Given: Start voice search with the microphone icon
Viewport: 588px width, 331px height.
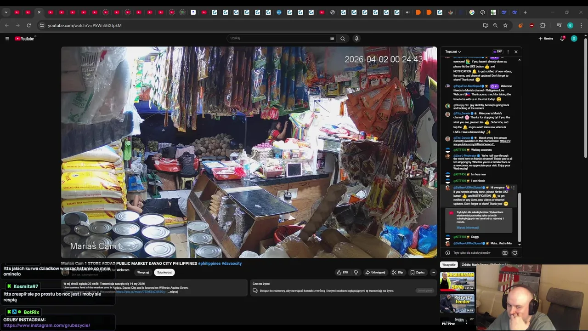Looking at the screenshot, I should (356, 39).
